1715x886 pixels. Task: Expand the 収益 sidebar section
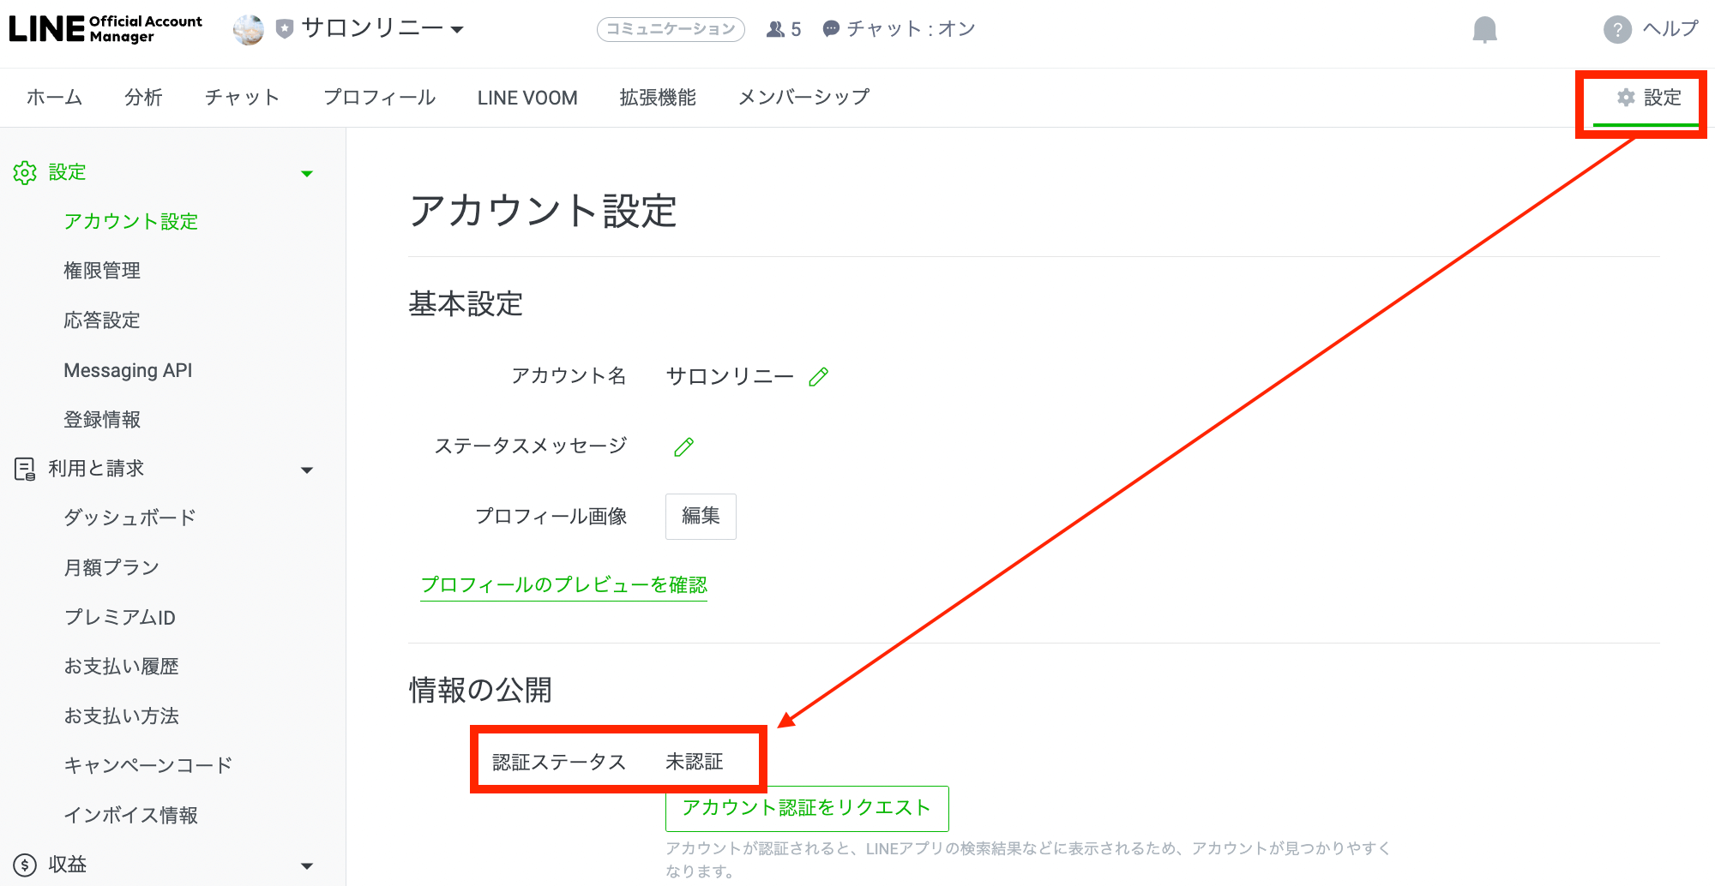307,866
